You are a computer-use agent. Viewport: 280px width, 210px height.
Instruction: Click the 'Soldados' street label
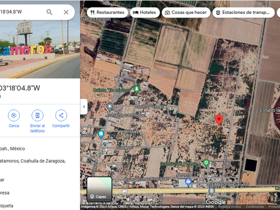click(125, 147)
